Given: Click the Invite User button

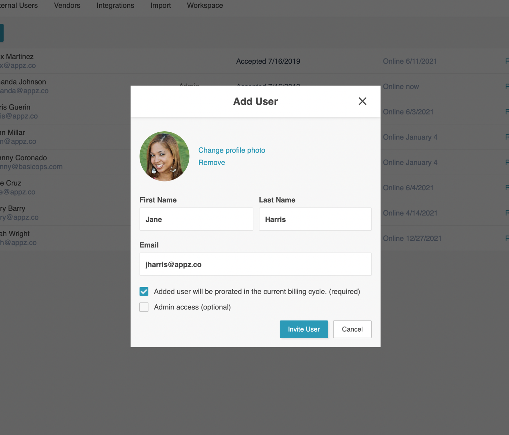Looking at the screenshot, I should pos(304,329).
